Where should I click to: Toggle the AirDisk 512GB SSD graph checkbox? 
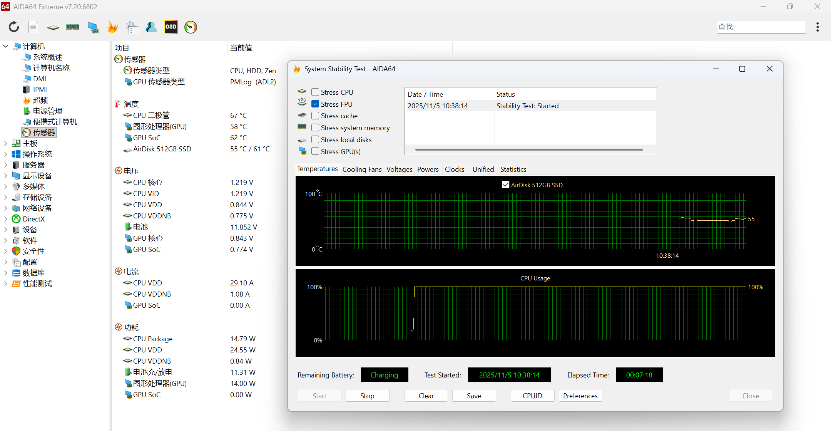506,185
